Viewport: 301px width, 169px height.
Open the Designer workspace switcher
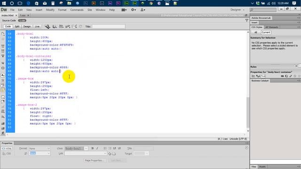tap(238, 10)
